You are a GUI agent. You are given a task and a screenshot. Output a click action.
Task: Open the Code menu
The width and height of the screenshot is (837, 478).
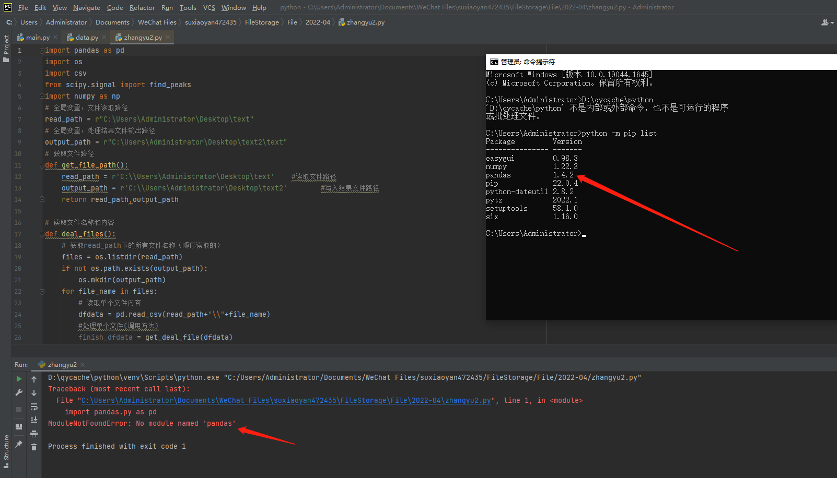pyautogui.click(x=115, y=7)
